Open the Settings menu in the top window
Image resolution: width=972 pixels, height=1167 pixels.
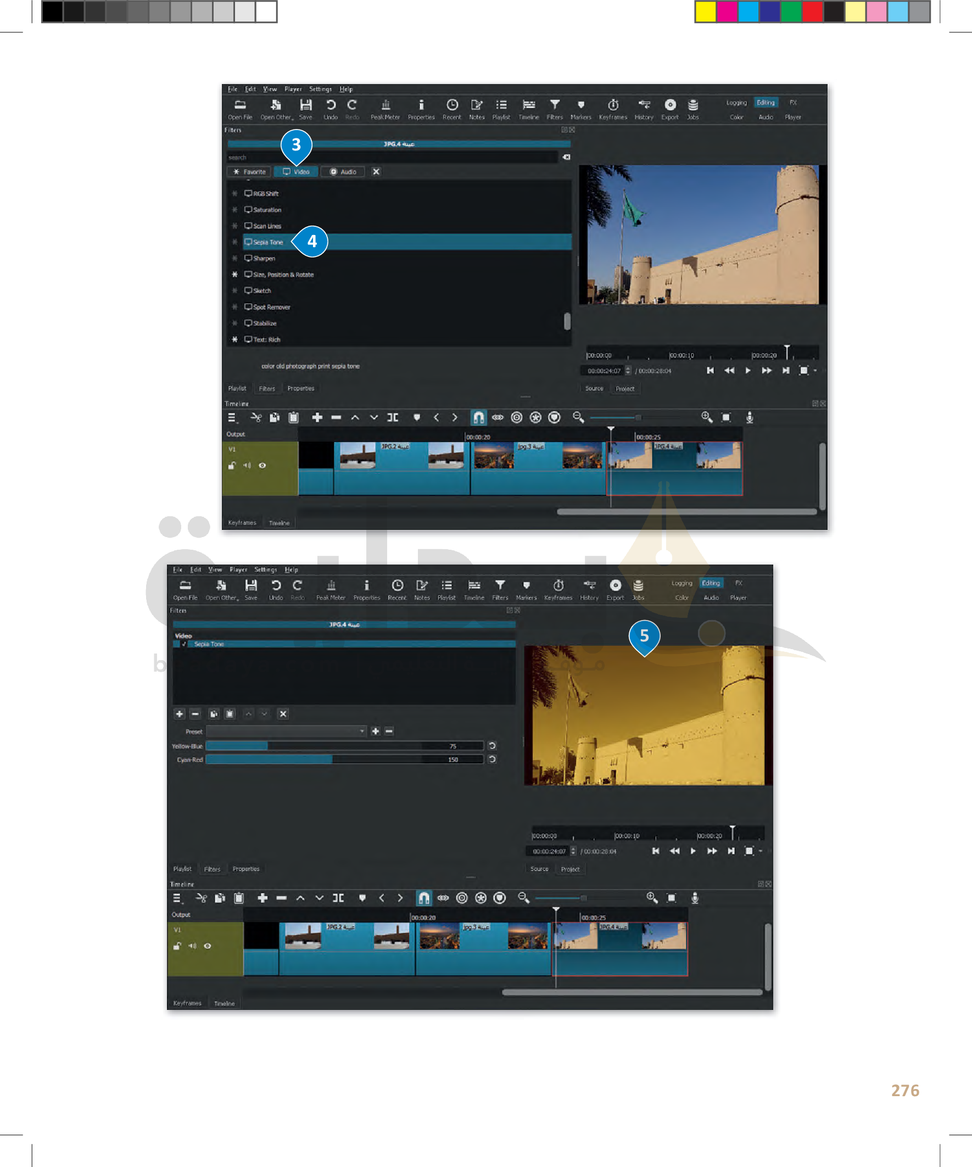pyautogui.click(x=320, y=89)
